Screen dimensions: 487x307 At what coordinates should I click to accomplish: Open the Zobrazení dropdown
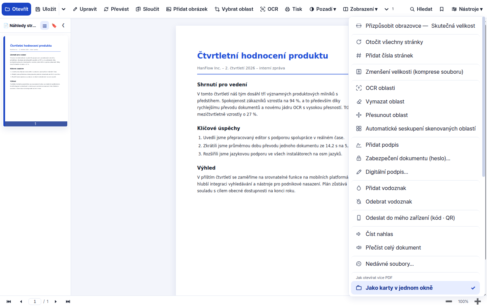click(360, 9)
